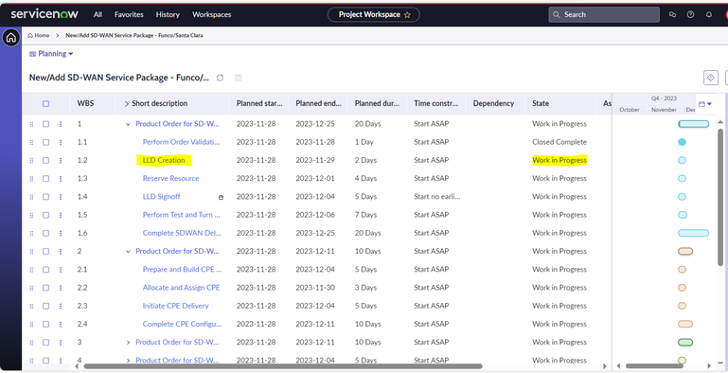Click the ServiceNow logo
The width and height of the screenshot is (728, 373).
pos(44,14)
